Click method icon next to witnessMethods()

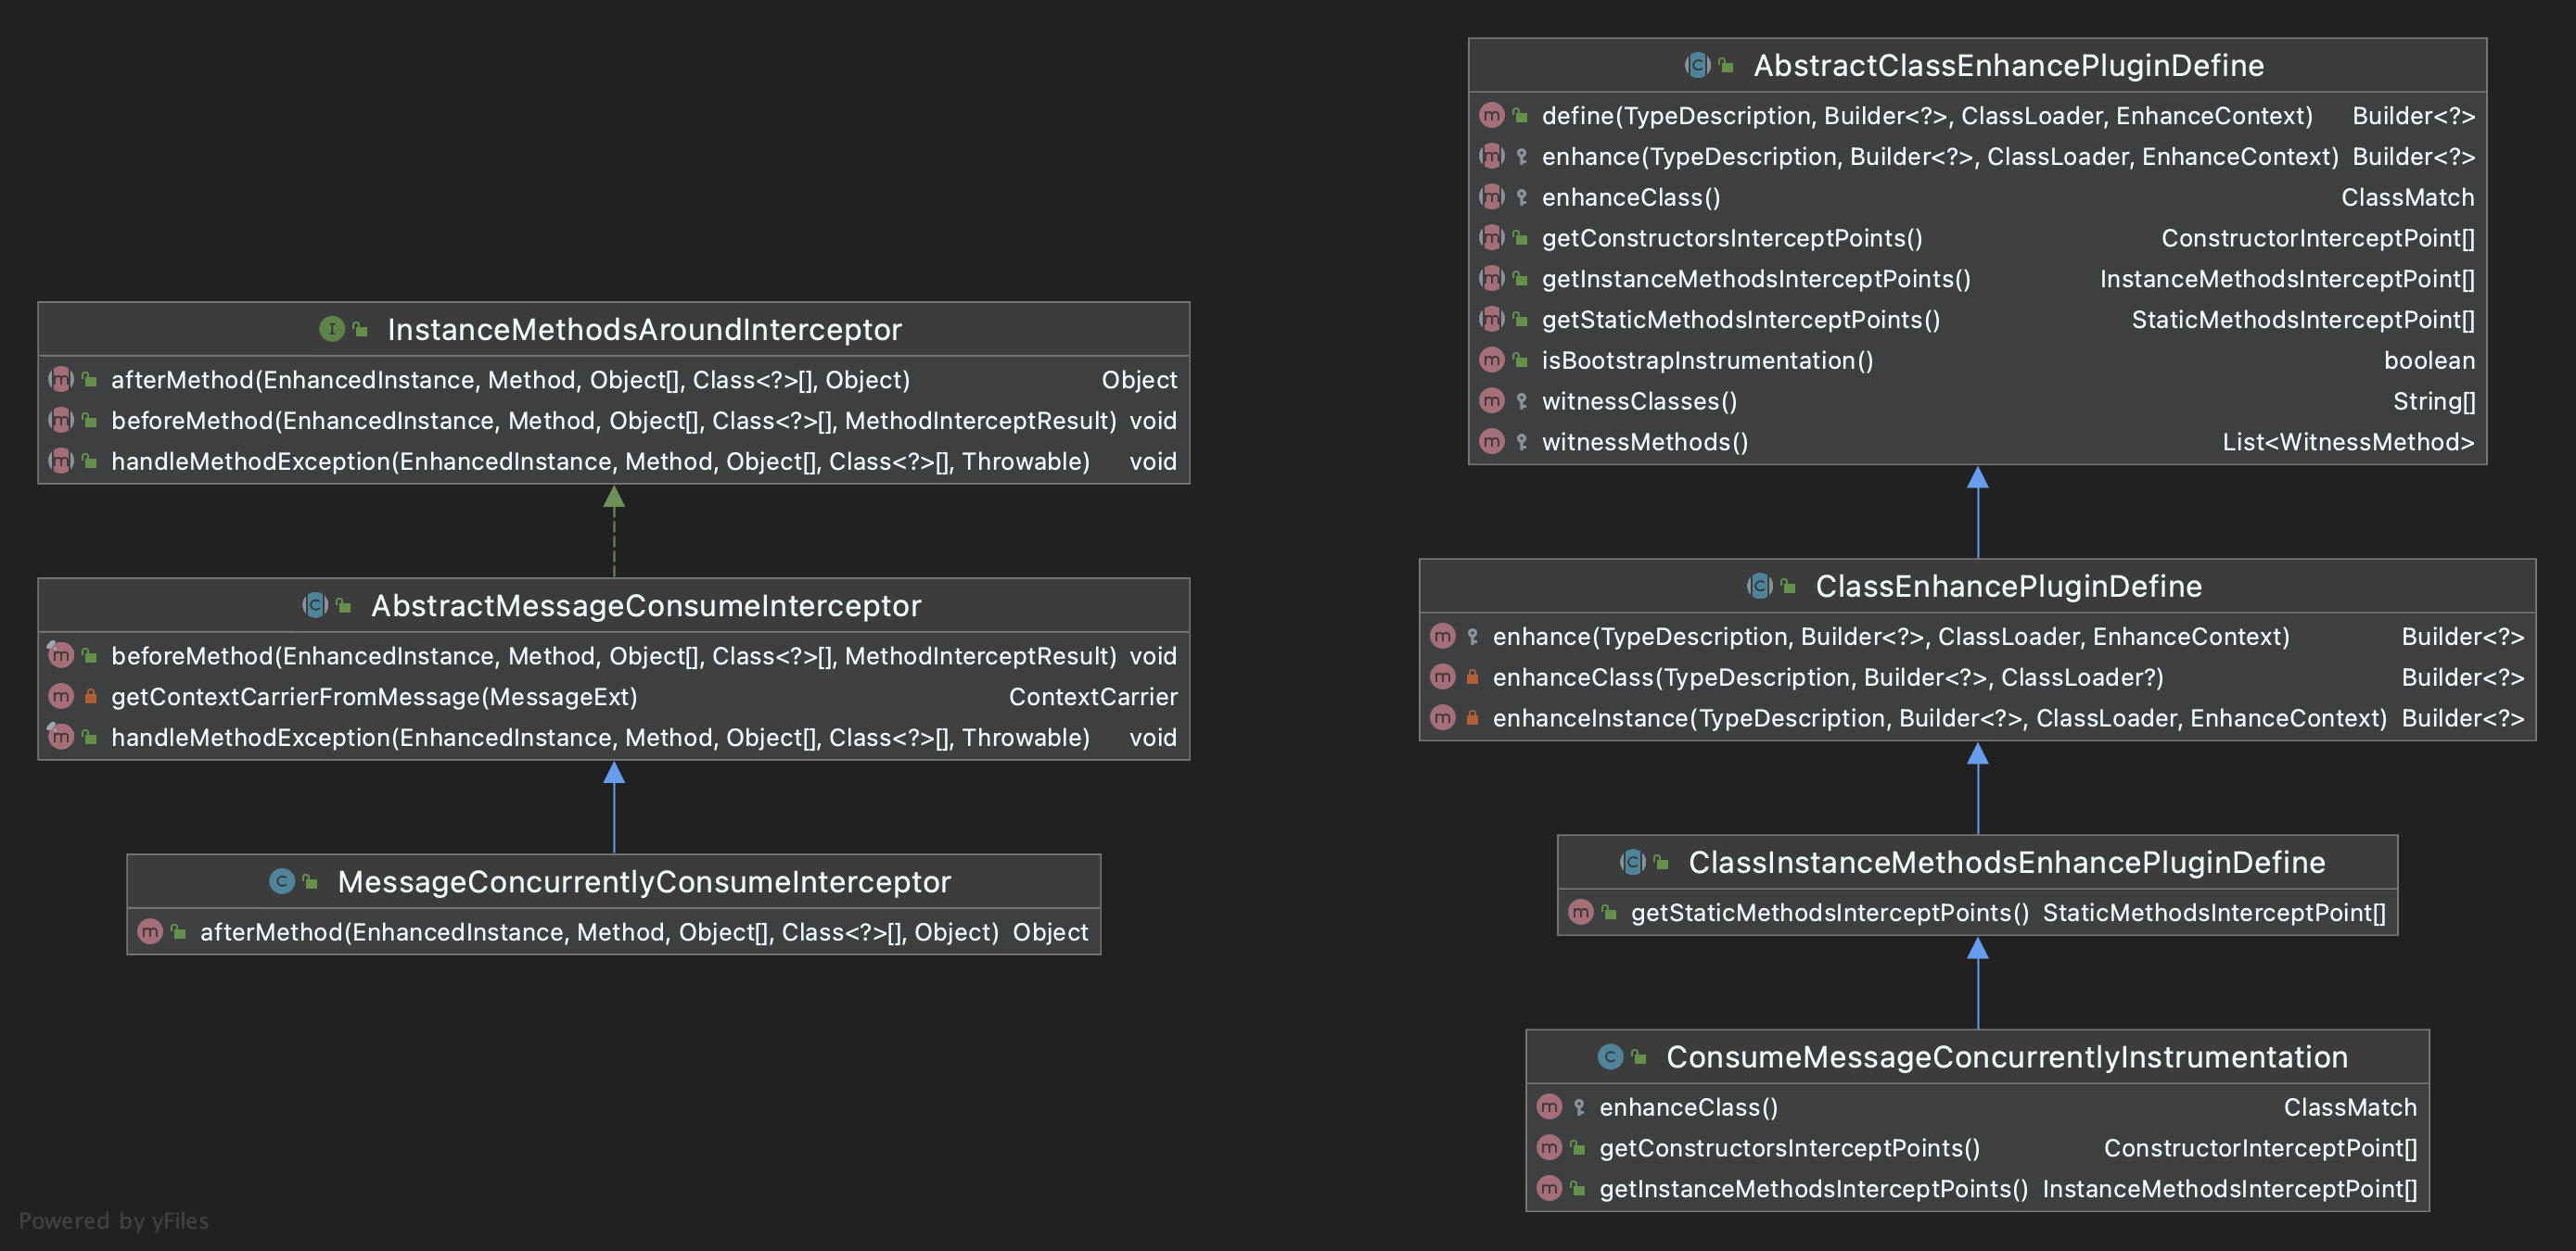coord(1491,442)
